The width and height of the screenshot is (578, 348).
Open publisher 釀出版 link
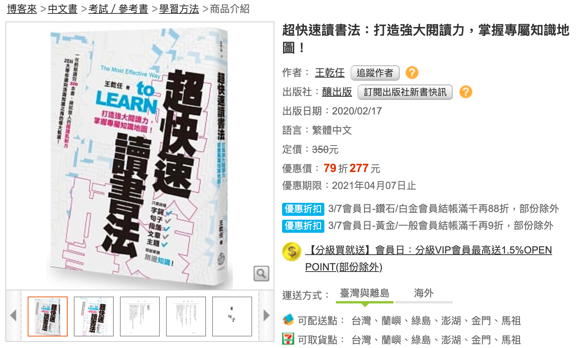point(337,92)
